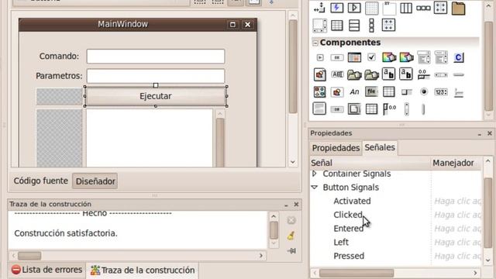Screen dimensions: 496x279
Task: Pick the DrawingArea widget icon
Action: tap(319, 74)
